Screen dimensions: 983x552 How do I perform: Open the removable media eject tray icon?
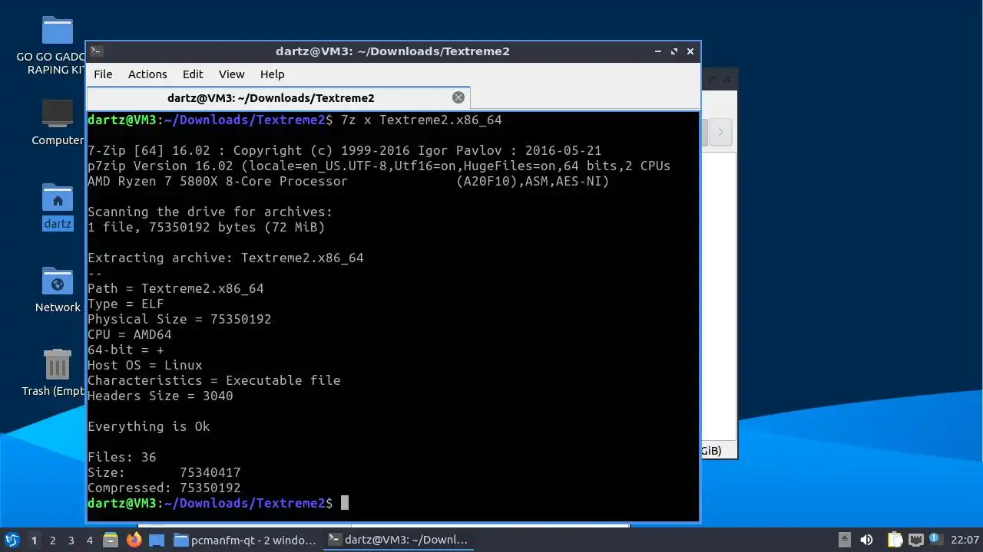tap(844, 540)
